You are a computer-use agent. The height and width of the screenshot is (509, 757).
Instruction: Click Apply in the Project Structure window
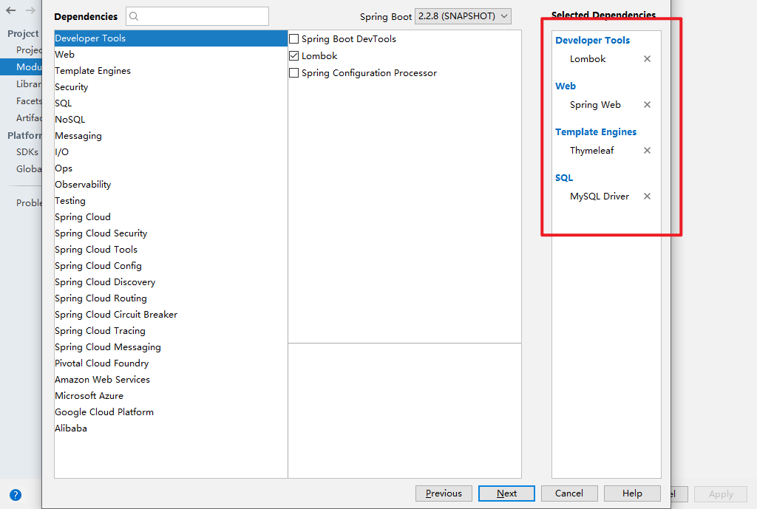click(x=721, y=494)
